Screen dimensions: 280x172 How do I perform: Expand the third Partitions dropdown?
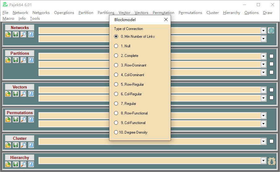tap(263, 72)
